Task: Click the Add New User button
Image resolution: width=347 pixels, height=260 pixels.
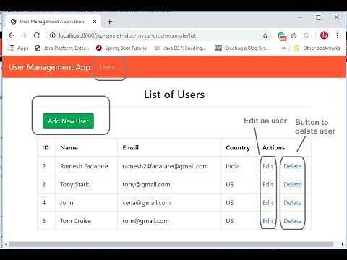Action: (x=69, y=121)
